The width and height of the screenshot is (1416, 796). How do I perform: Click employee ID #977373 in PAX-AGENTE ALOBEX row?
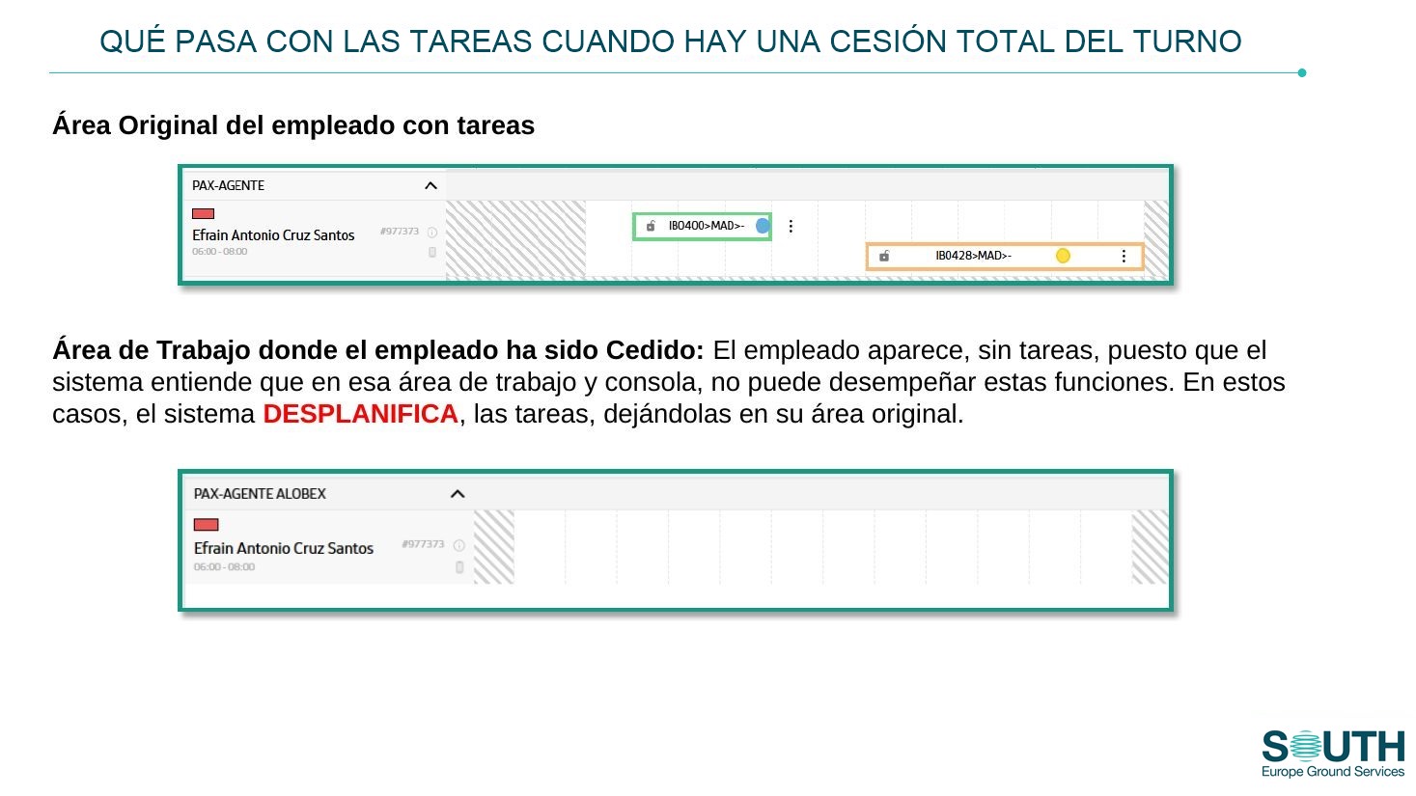coord(423,544)
